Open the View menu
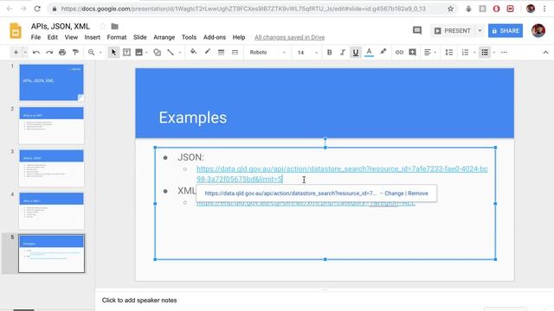Image resolution: width=554 pixels, height=311 pixels. coord(71,37)
